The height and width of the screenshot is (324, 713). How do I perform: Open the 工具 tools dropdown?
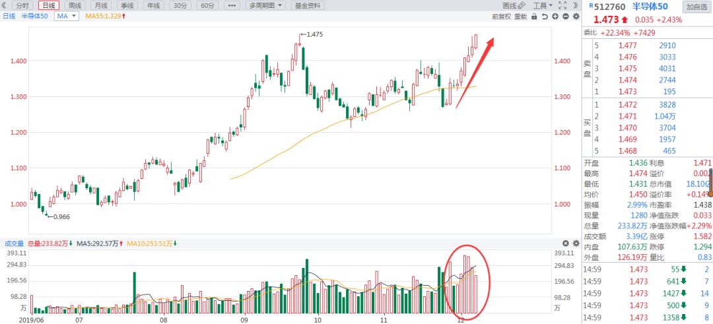click(x=543, y=5)
